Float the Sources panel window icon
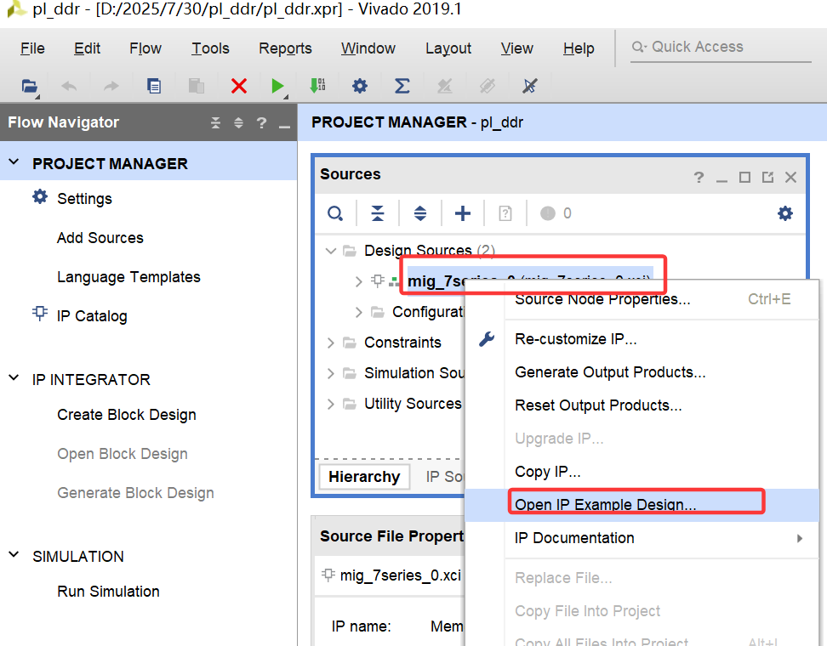Screen dimensions: 827x646 tap(767, 177)
